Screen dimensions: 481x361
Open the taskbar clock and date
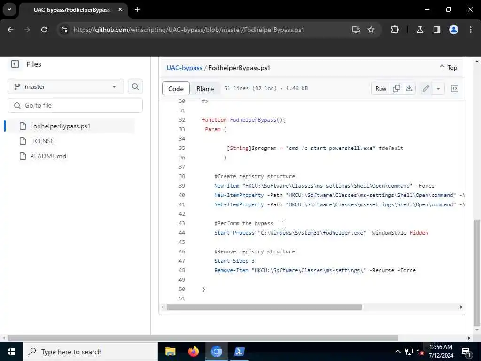click(441, 352)
